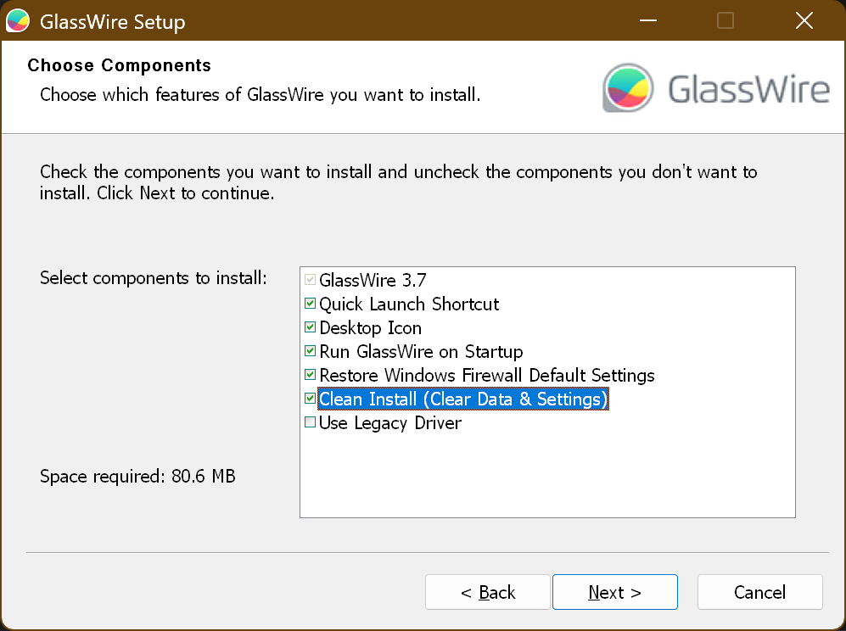Select the Quick Launch Shortcut label
This screenshot has height=631, width=846.
coord(409,304)
